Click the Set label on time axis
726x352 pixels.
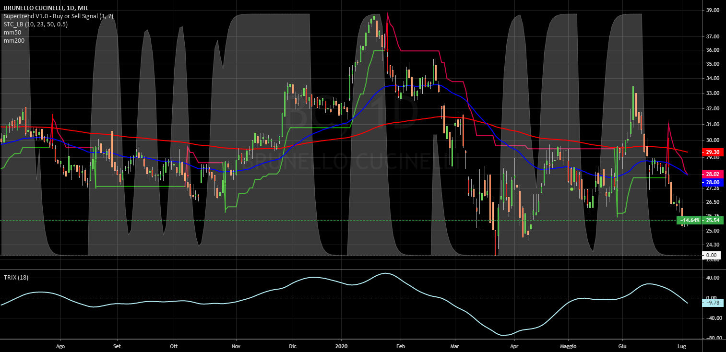click(x=117, y=346)
